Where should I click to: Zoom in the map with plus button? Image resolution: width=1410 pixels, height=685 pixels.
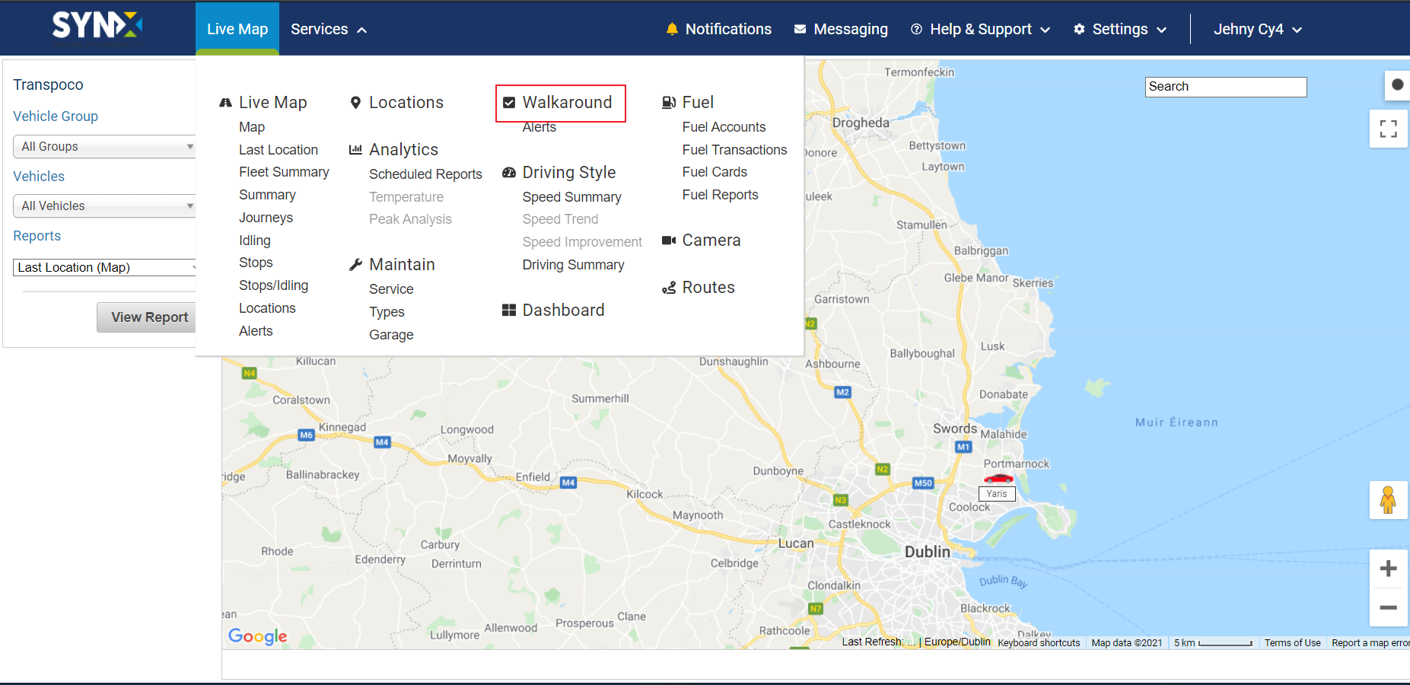(1388, 569)
